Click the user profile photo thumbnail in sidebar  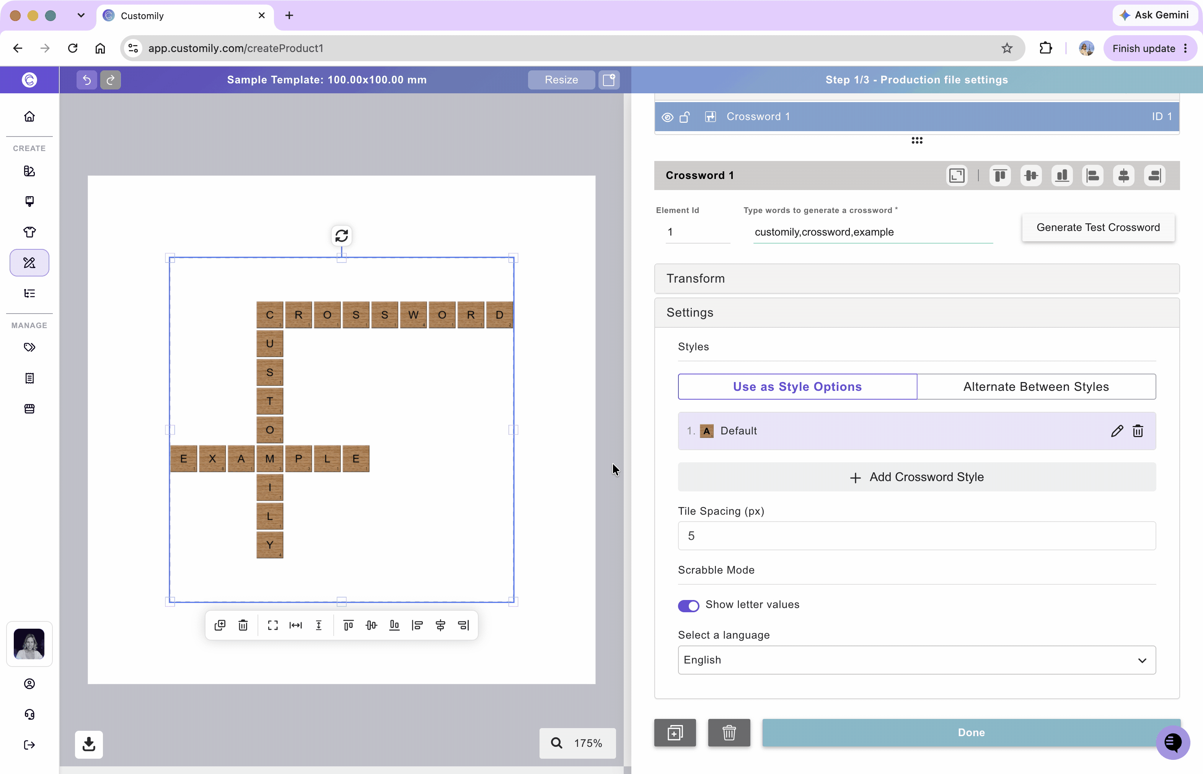coord(29,644)
